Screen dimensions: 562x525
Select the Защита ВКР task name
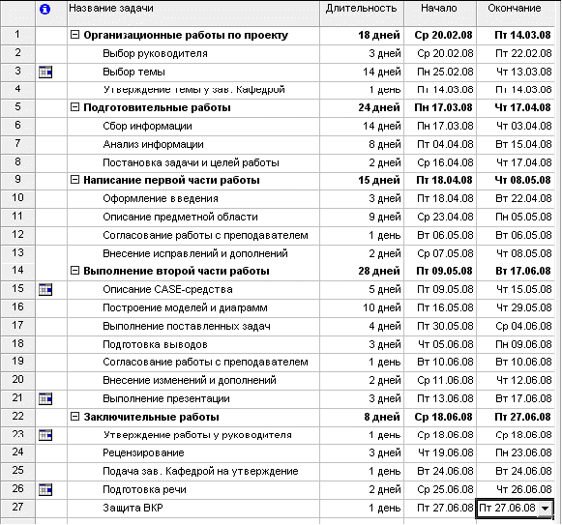coord(133,508)
